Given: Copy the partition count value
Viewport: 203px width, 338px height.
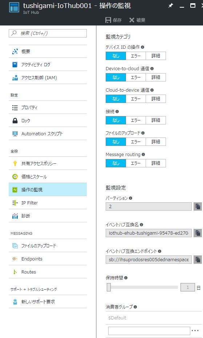Looking at the screenshot, I should tap(198, 207).
